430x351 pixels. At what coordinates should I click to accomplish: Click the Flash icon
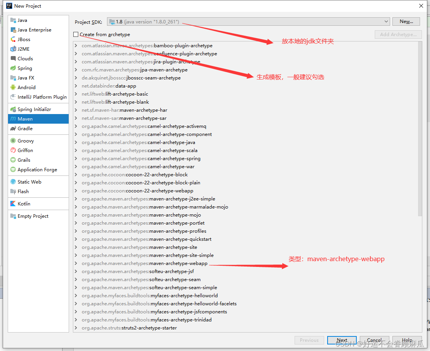13,191
